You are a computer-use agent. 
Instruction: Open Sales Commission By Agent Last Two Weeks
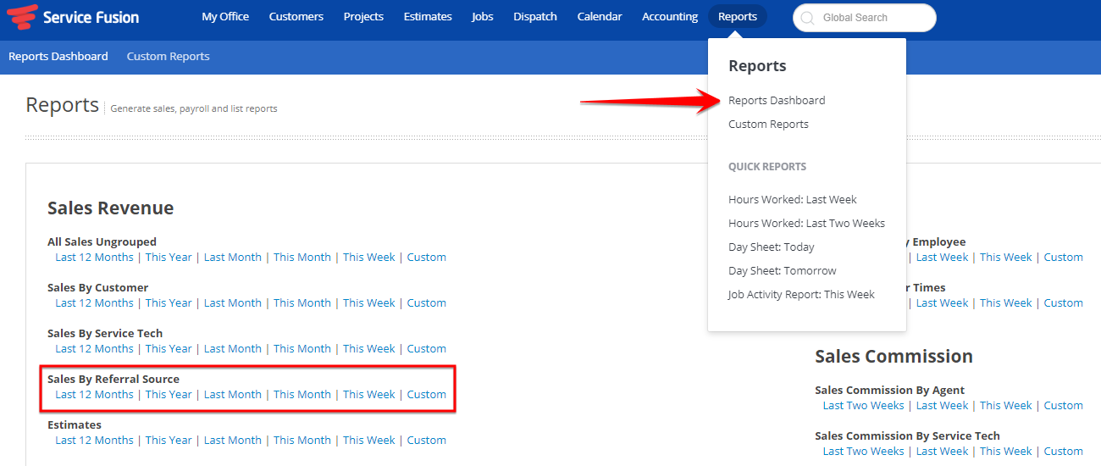coord(864,406)
